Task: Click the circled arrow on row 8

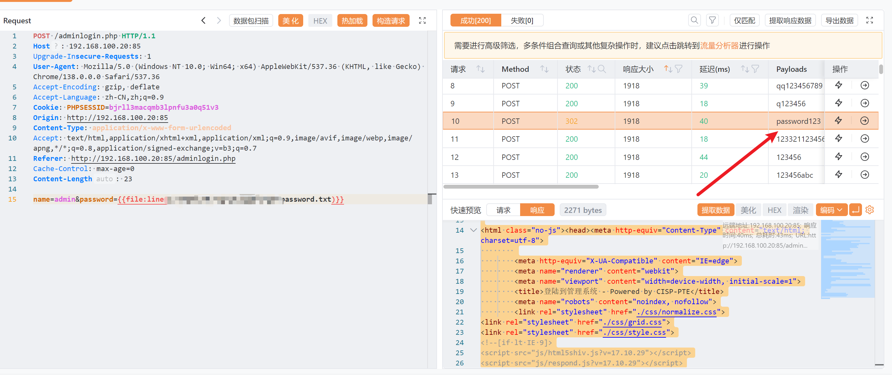Action: coord(864,86)
